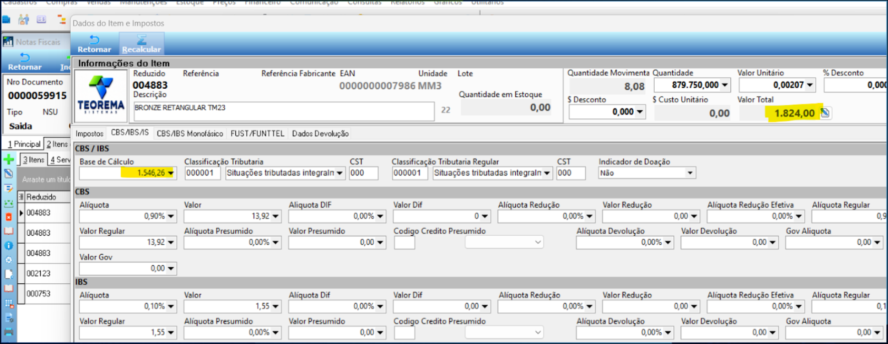Click the red delete icon in sidebar
888x344 pixels.
(x=9, y=217)
